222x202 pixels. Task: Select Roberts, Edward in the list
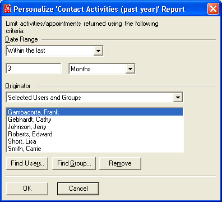coord(95,134)
